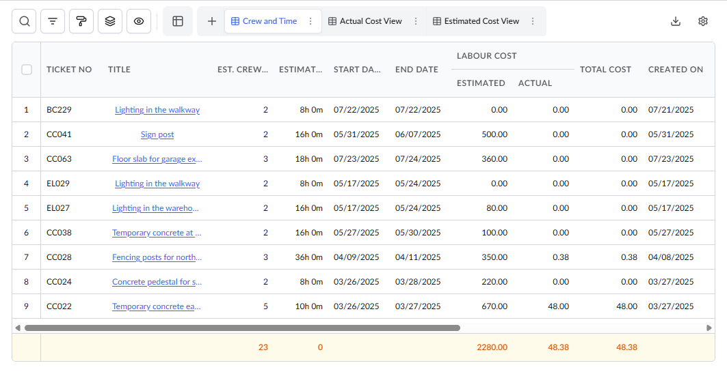The height and width of the screenshot is (374, 727).
Task: Click the download export icon
Action: (676, 21)
